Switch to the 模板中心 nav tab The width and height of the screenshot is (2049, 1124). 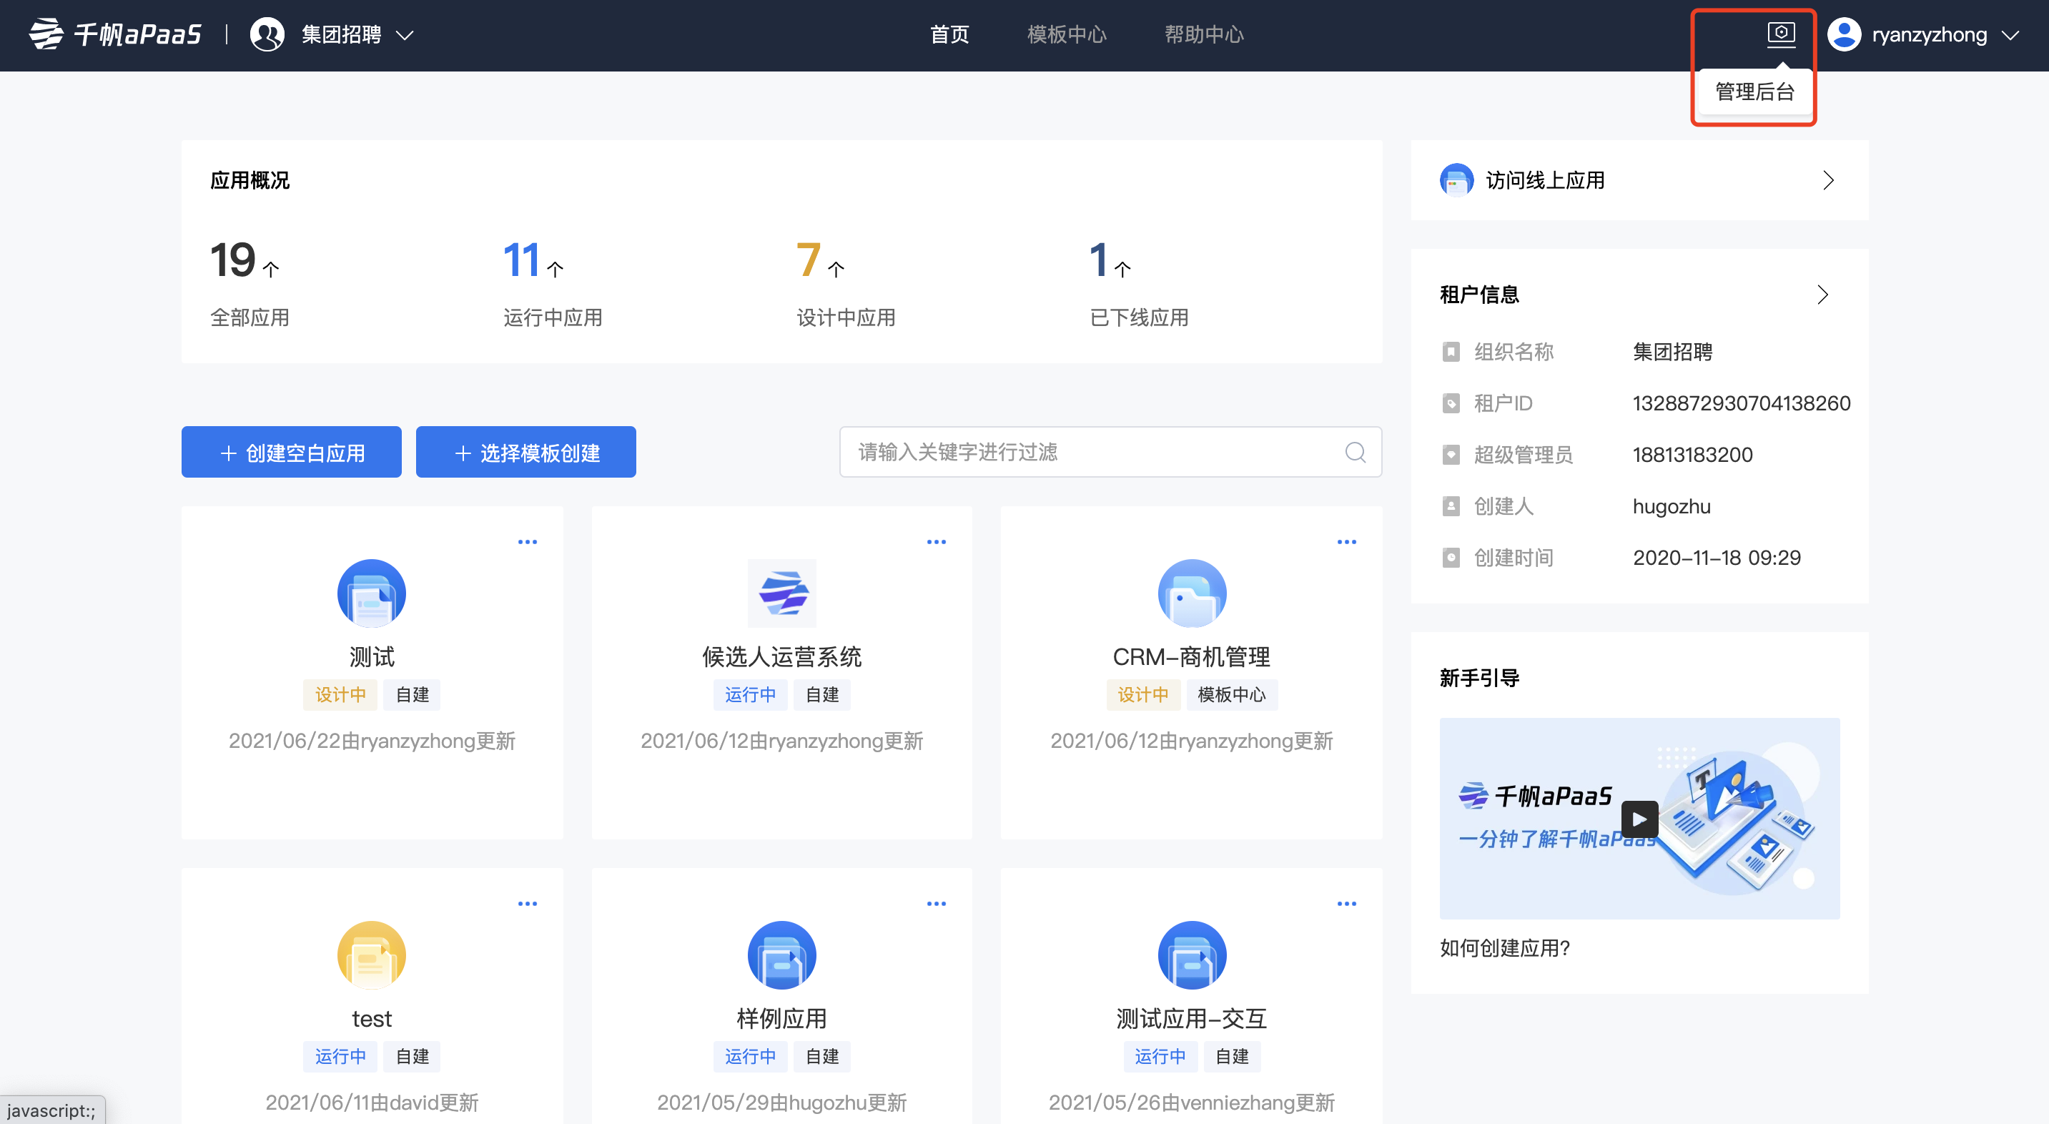(1066, 34)
